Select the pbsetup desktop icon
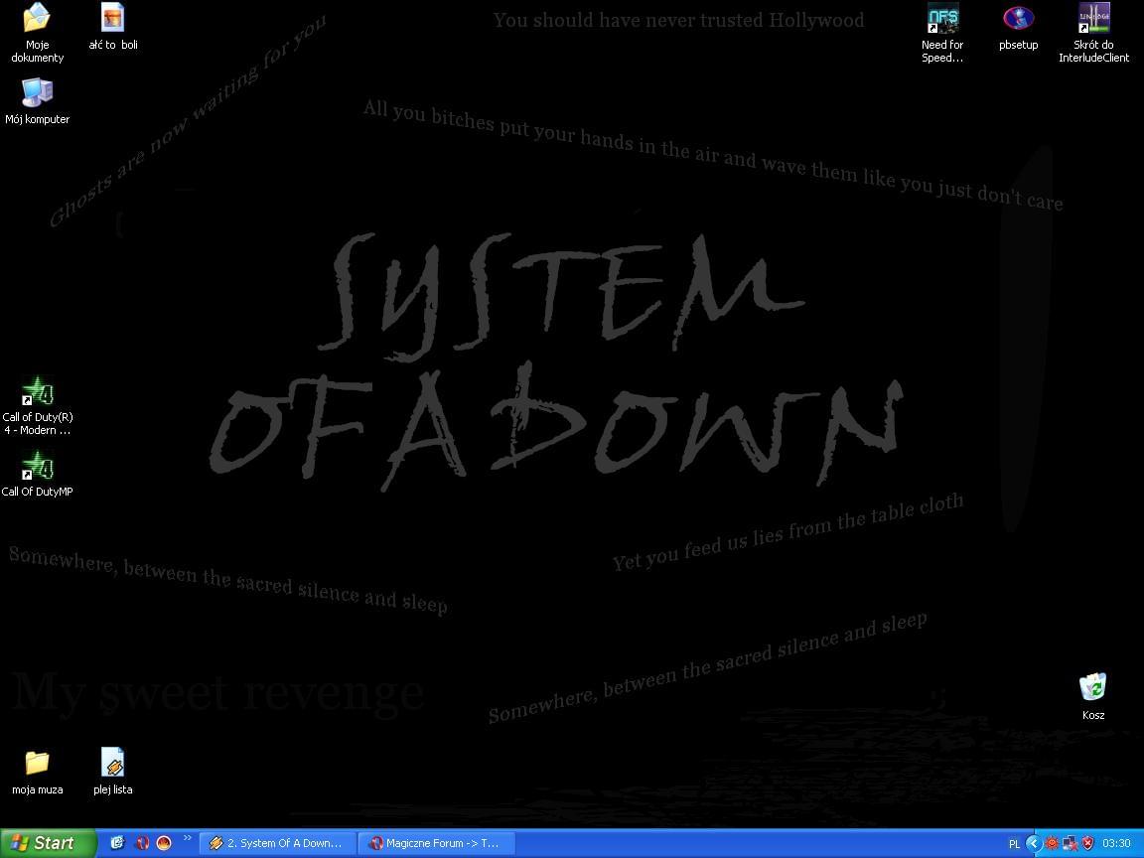1144x858 pixels. [1019, 26]
